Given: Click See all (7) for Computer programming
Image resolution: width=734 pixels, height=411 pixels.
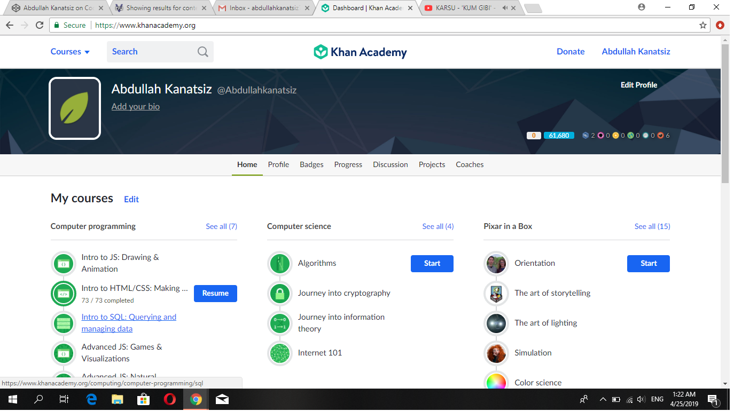Looking at the screenshot, I should [221, 226].
